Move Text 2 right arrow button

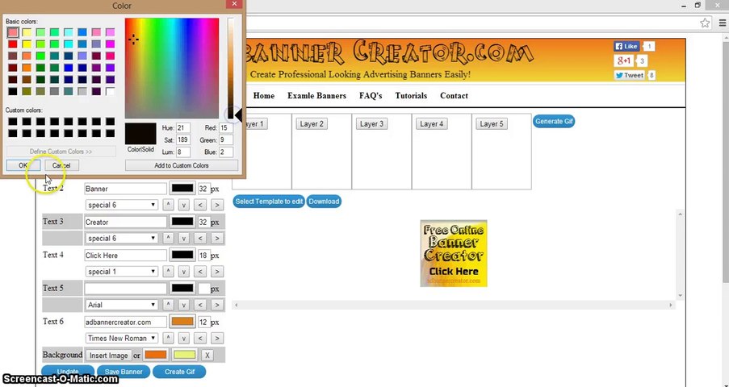pos(216,205)
